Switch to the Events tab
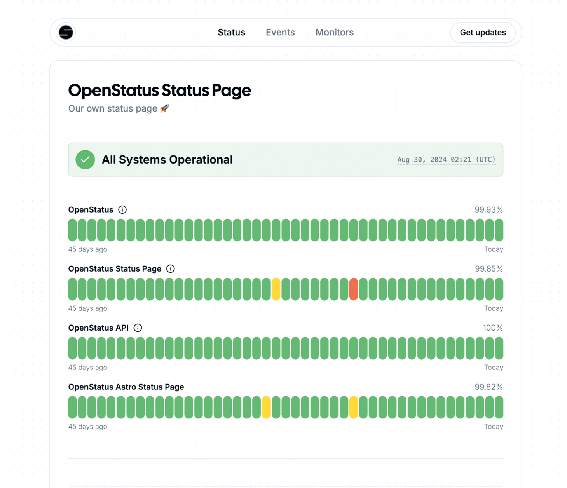The image size is (567, 488). tap(280, 32)
